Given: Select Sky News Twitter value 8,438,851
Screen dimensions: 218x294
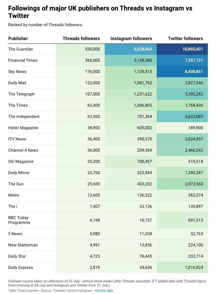Looking at the screenshot, I should tap(194, 72).
